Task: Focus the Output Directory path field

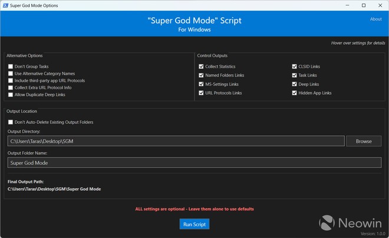Action: (x=176, y=141)
